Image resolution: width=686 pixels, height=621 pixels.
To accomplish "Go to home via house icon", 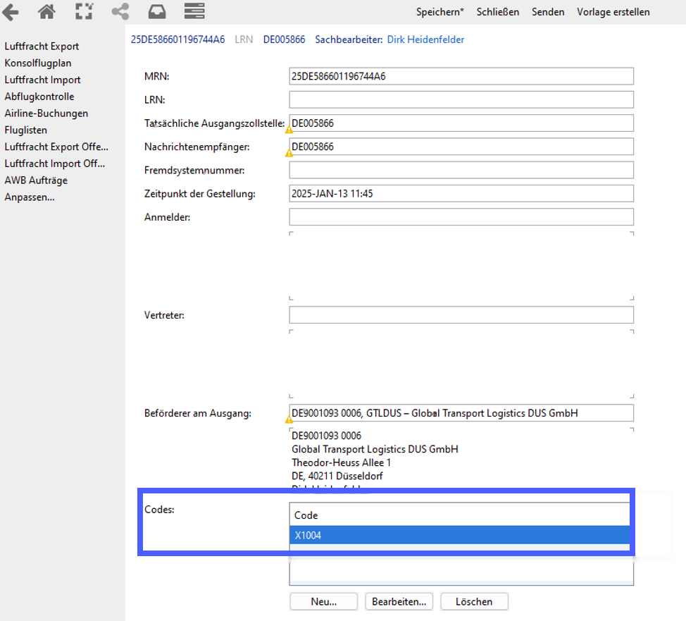I will coord(46,11).
